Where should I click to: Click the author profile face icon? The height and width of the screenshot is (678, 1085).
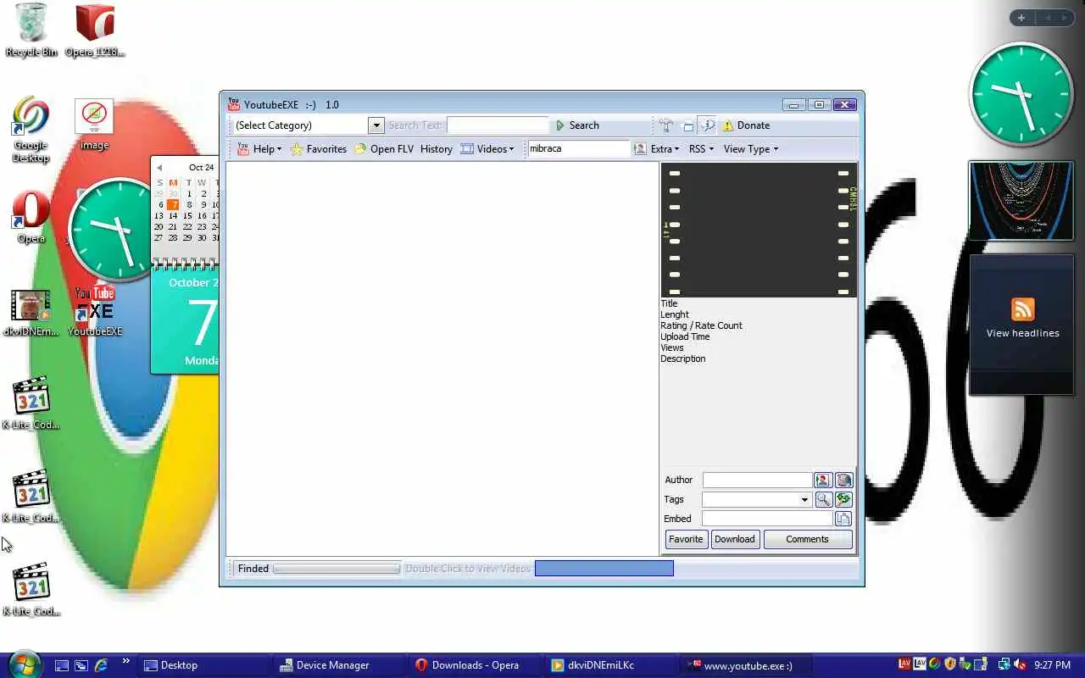click(843, 481)
